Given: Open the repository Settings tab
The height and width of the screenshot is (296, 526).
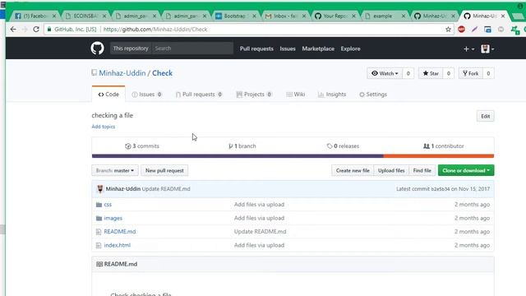Looking at the screenshot, I should 373,95.
